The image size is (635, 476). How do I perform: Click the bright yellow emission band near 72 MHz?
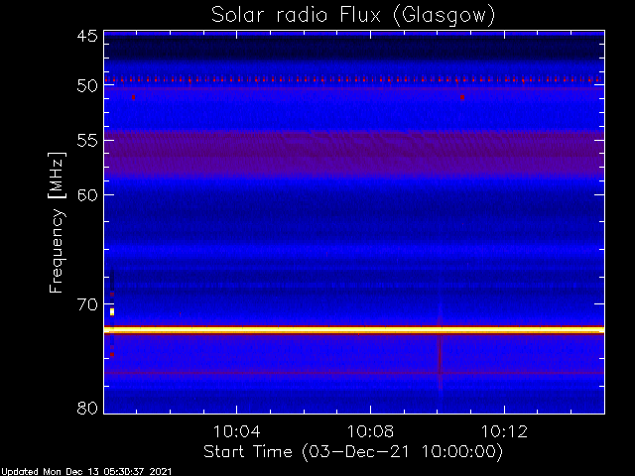[x=354, y=330]
